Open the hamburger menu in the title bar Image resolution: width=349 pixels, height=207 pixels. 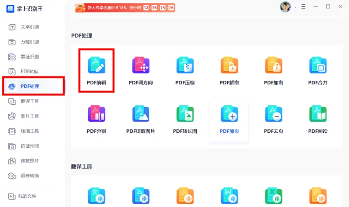pos(303,7)
